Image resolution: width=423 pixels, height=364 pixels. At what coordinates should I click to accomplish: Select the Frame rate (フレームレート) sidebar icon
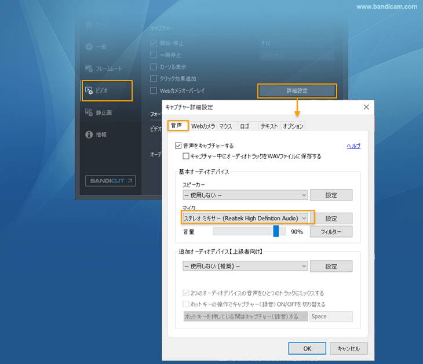89,68
